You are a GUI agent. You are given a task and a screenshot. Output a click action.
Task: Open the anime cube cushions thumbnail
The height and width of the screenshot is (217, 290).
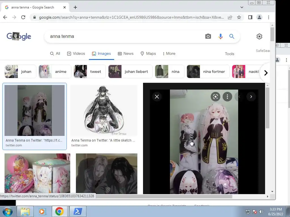(x=37, y=173)
